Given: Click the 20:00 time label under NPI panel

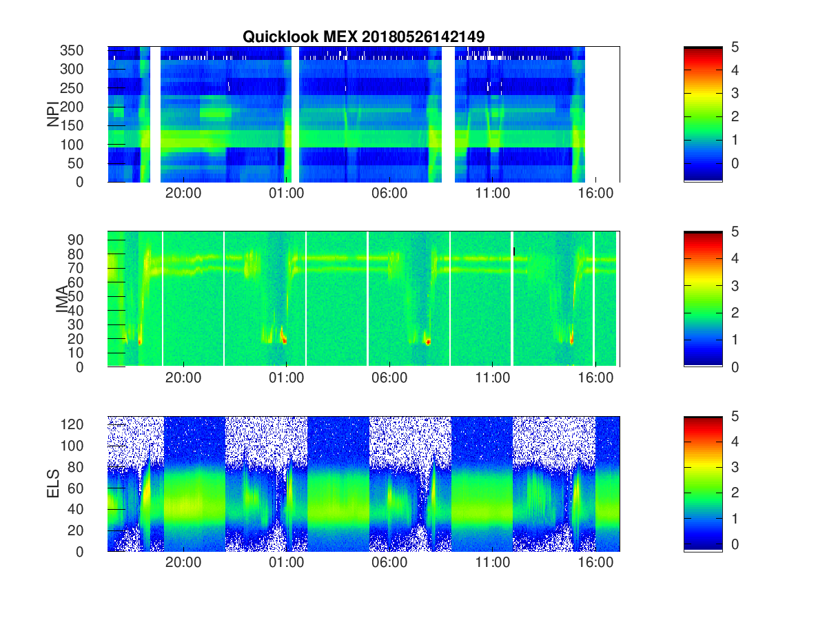Looking at the screenshot, I should (183, 194).
